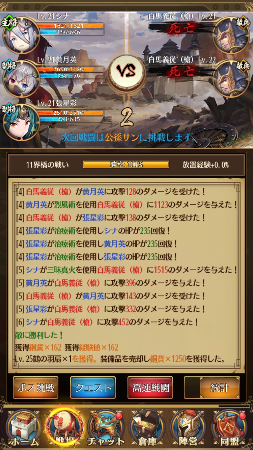Image resolution: width=253 pixels, height=450 pixels.
Task: Open the ホーム castle icon
Action: coord(24,428)
